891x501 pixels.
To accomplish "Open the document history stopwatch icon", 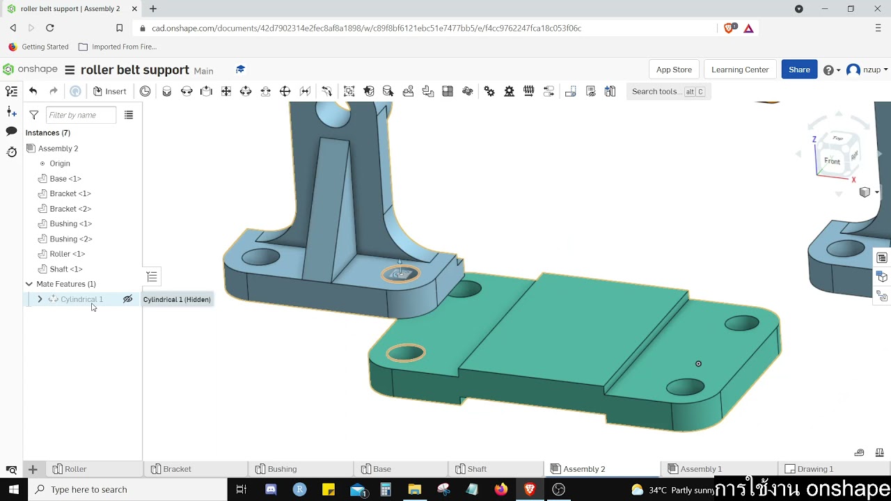I will click(x=11, y=152).
